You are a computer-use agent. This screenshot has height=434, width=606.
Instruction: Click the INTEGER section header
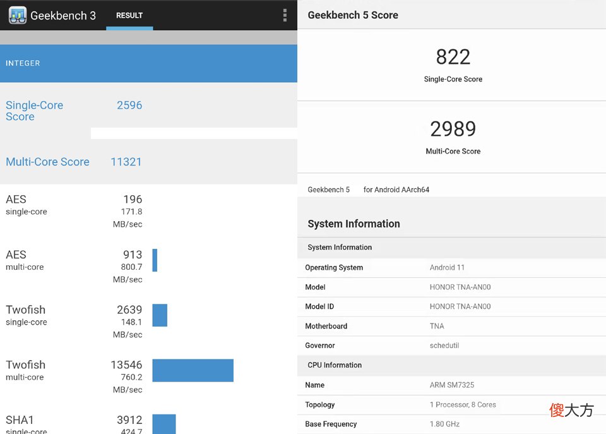148,63
